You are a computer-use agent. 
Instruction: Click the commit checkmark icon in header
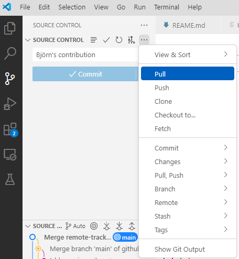pos(106,40)
